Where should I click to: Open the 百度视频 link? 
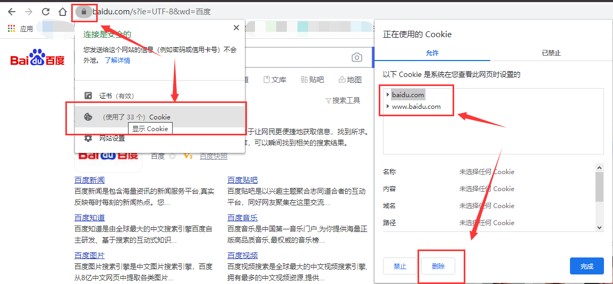click(x=243, y=255)
